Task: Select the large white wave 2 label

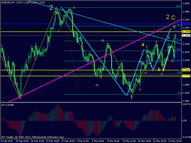Action: [51, 8]
